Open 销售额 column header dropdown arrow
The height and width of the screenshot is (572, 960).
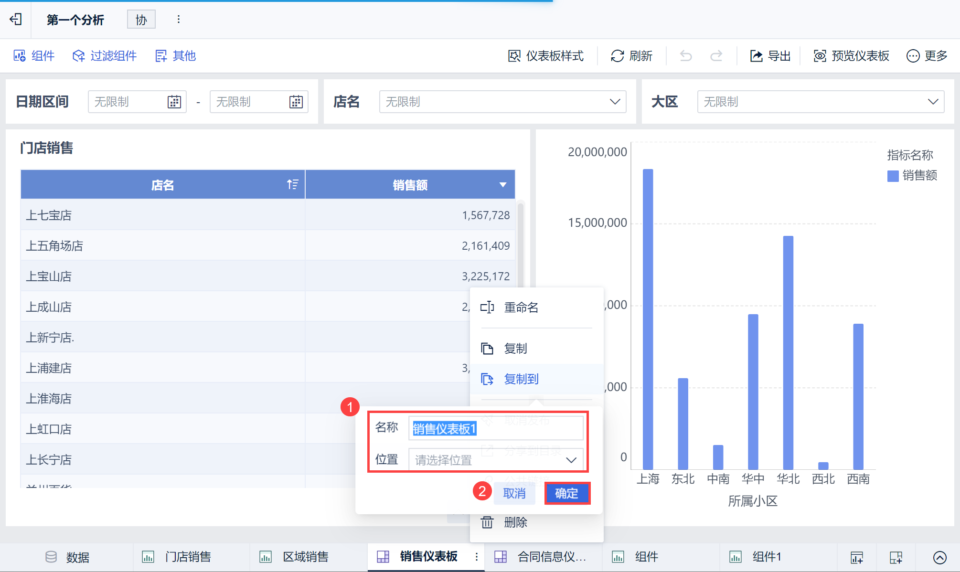[502, 185]
